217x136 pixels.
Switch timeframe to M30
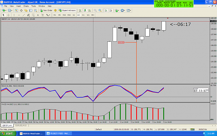click(69, 15)
